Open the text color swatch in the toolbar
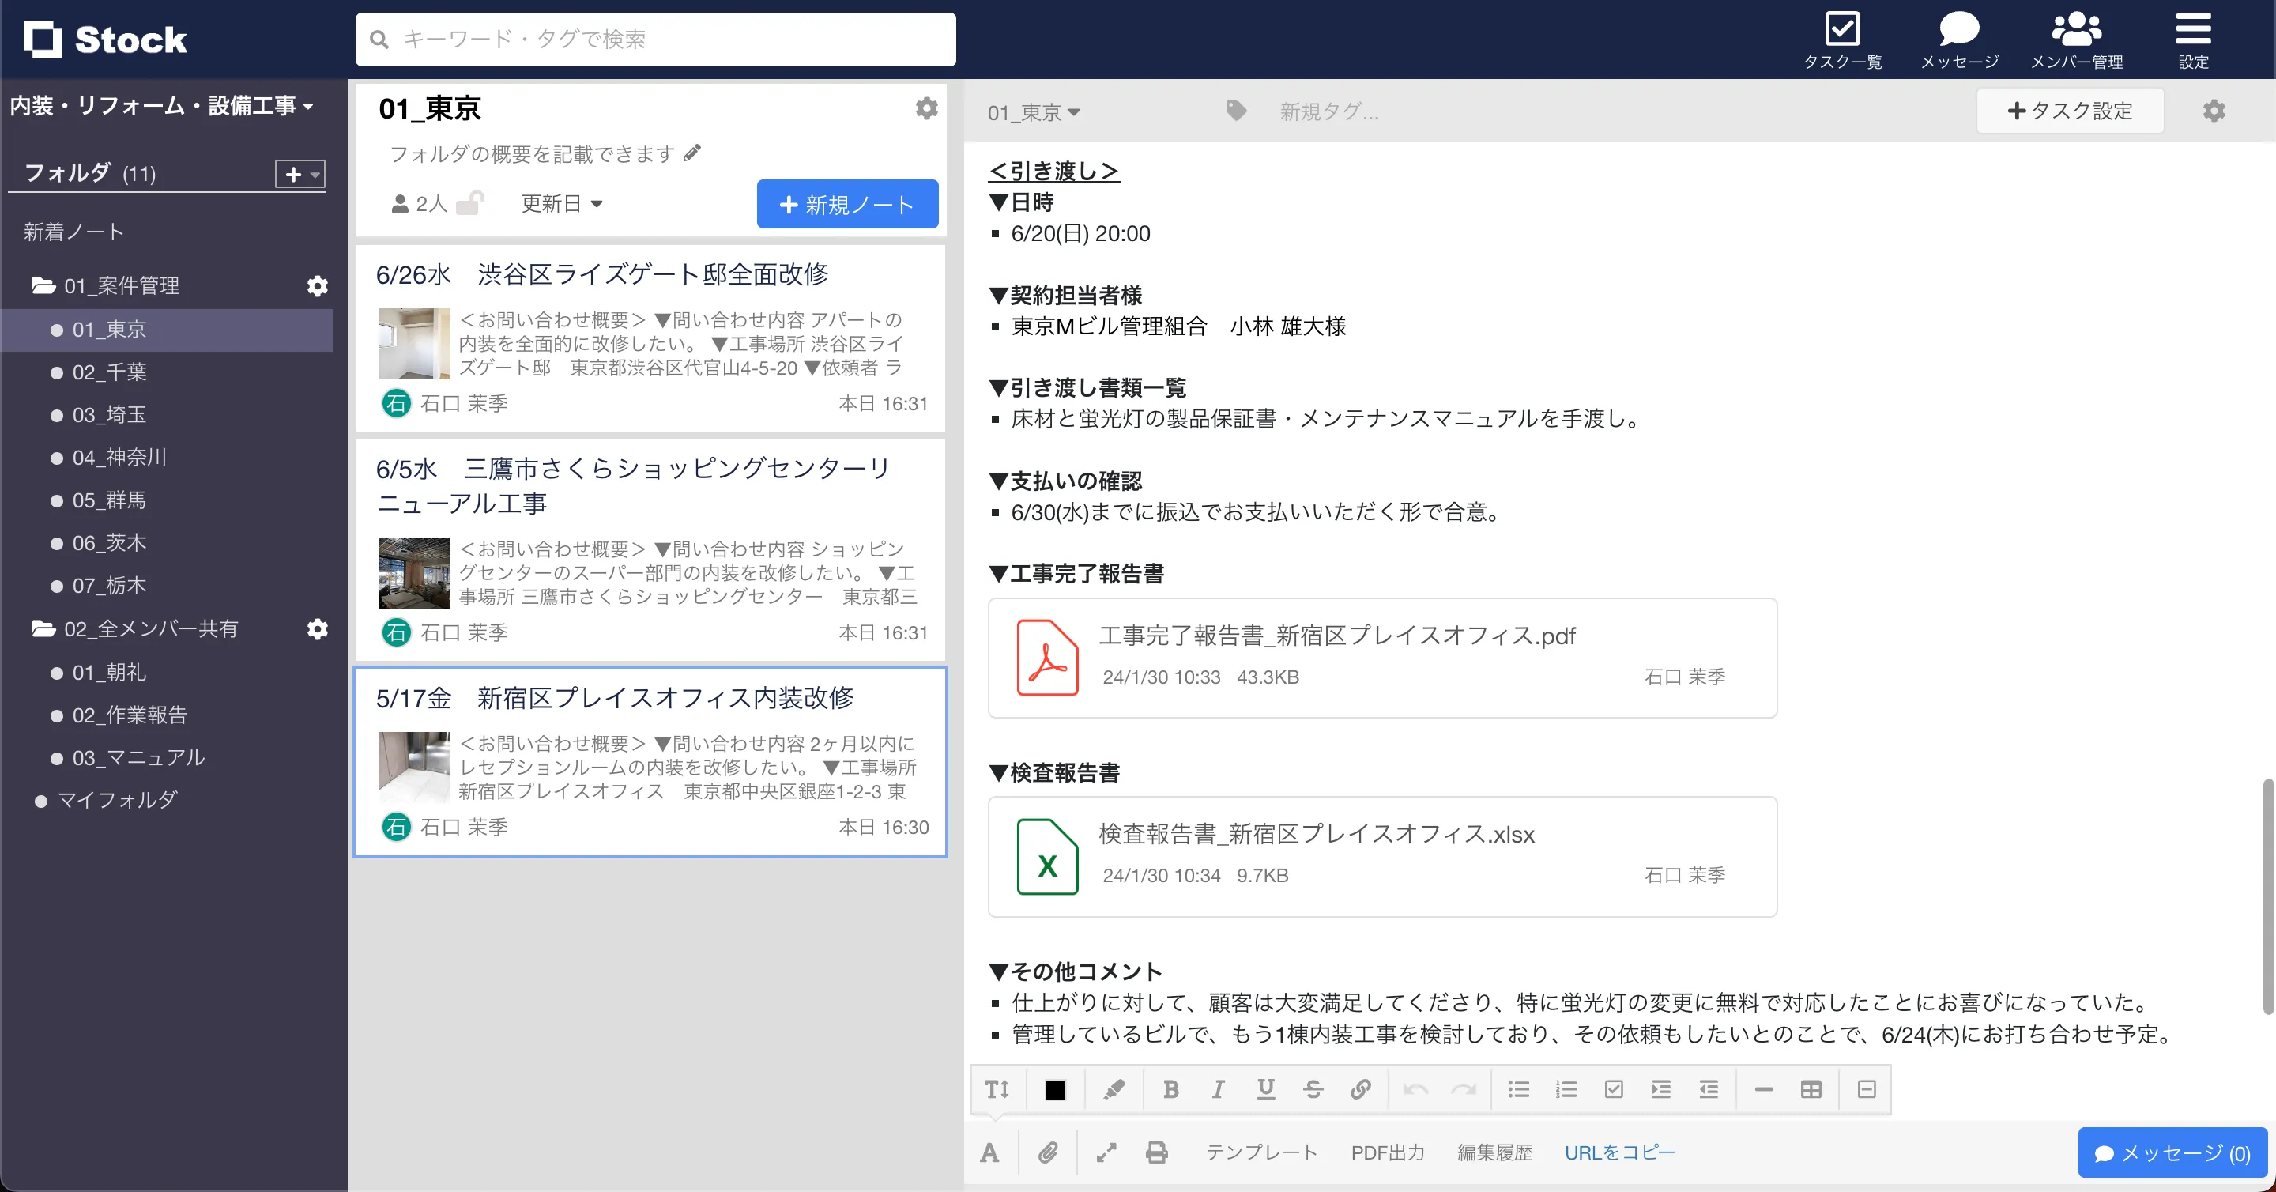2276x1192 pixels. coord(1056,1089)
